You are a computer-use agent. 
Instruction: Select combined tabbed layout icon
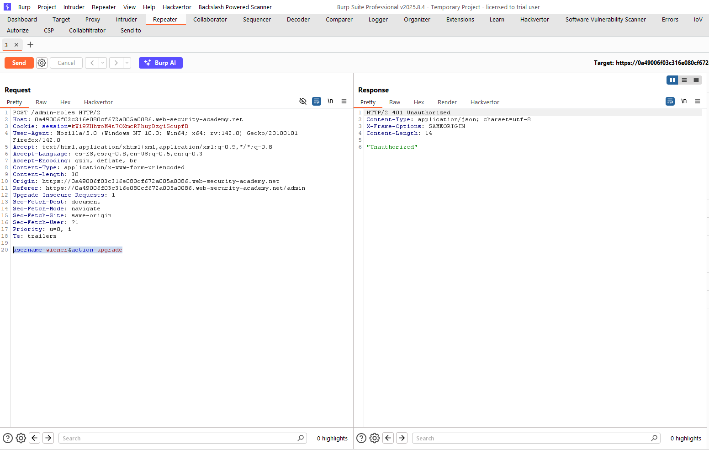[x=696, y=80]
